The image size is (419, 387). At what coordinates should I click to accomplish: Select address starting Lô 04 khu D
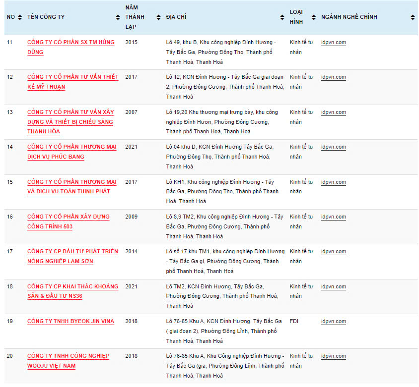(x=219, y=157)
